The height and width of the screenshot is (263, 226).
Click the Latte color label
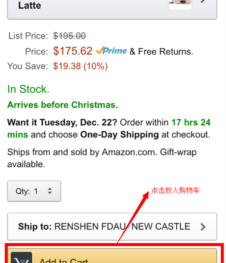[29, 5]
